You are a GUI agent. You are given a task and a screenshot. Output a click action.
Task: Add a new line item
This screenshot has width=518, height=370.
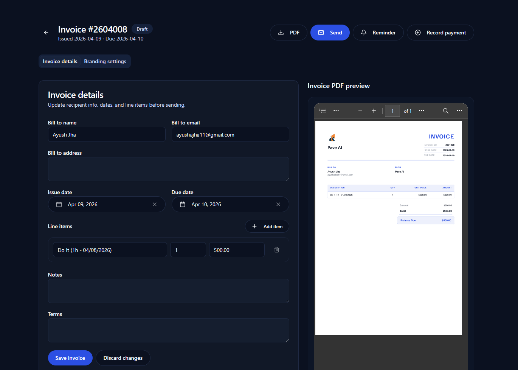click(267, 226)
